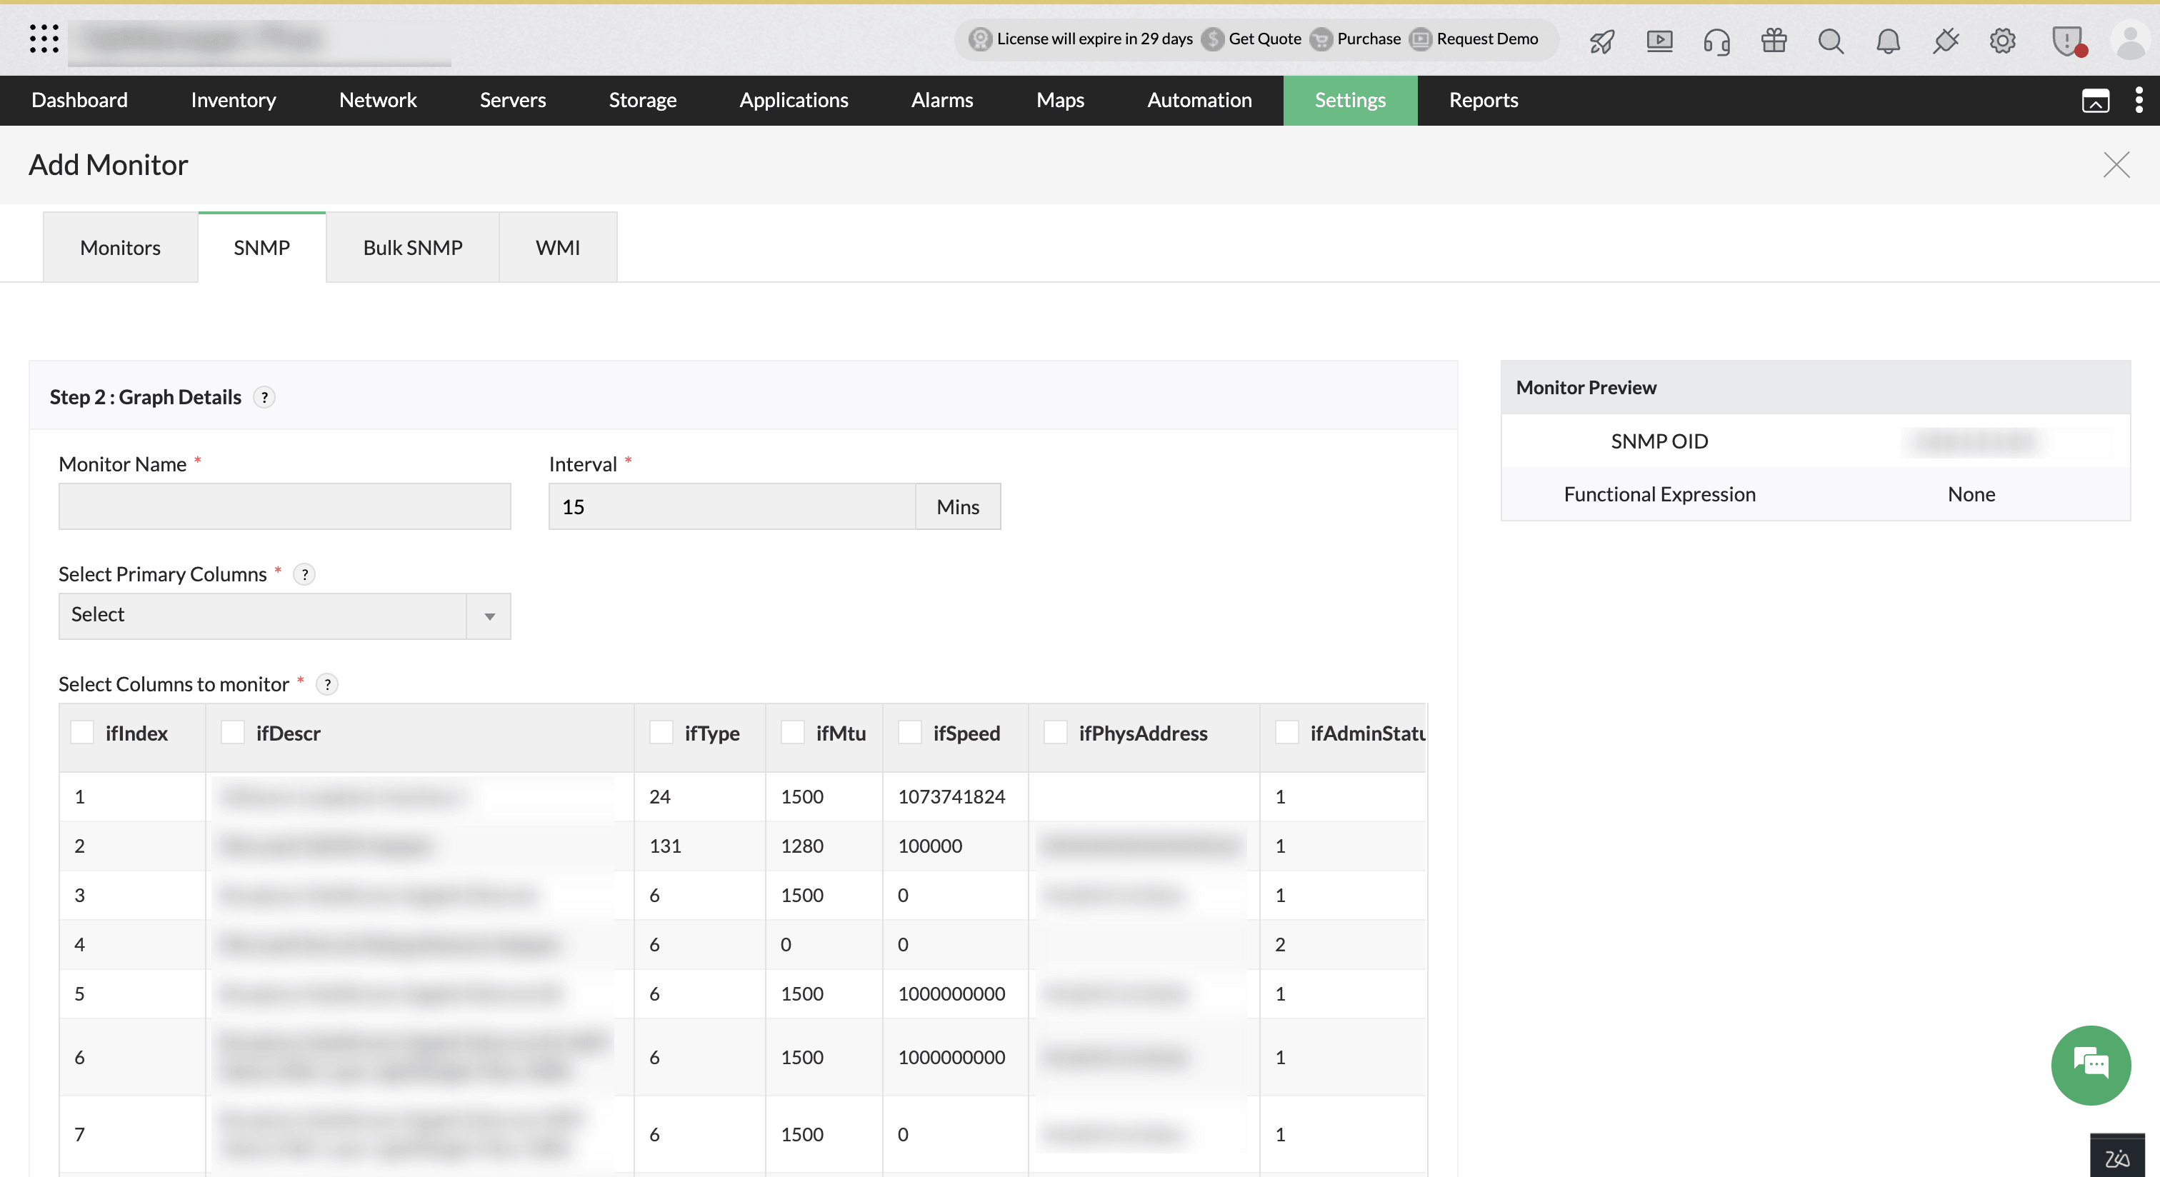Close the Add Monitor page
Image resolution: width=2160 pixels, height=1177 pixels.
coord(2116,165)
